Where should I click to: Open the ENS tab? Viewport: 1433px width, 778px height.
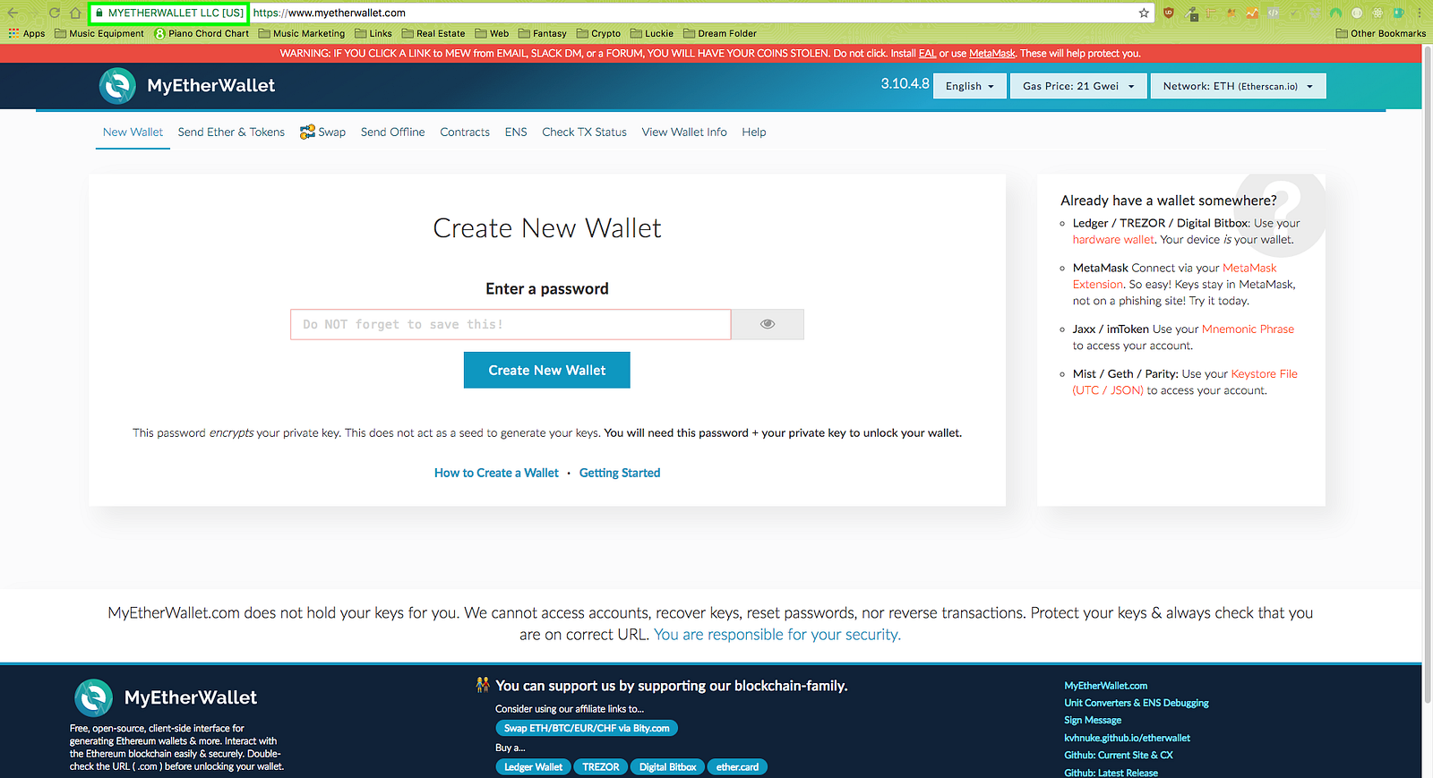coord(516,132)
